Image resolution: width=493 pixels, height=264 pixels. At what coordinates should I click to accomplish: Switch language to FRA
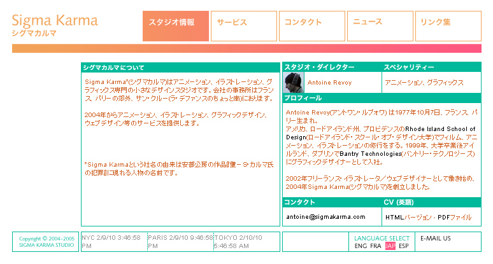(x=376, y=246)
